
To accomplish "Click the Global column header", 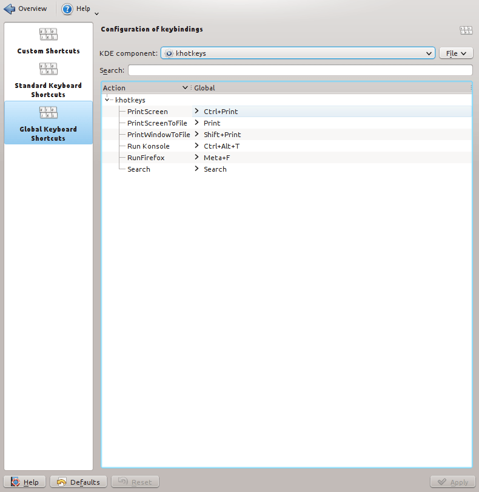I will pyautogui.click(x=331, y=88).
